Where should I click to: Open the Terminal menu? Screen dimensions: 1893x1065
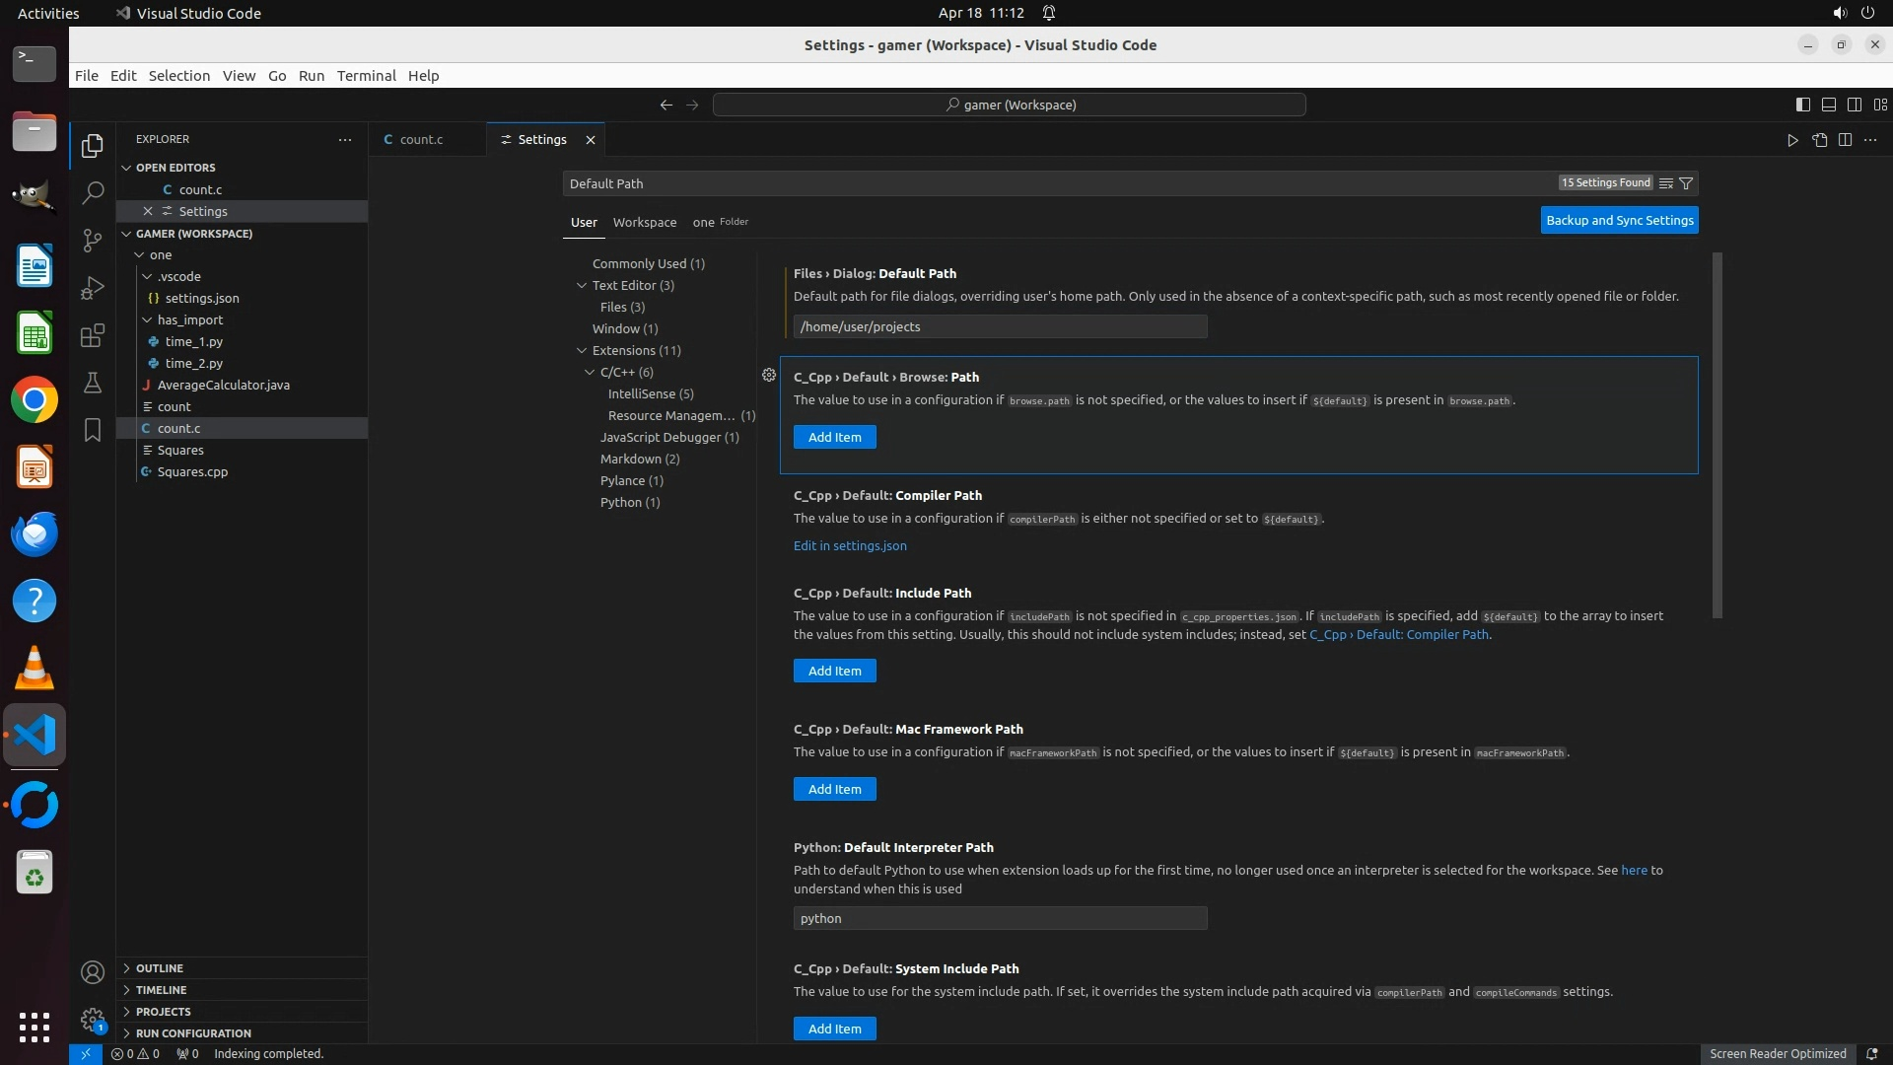[366, 76]
